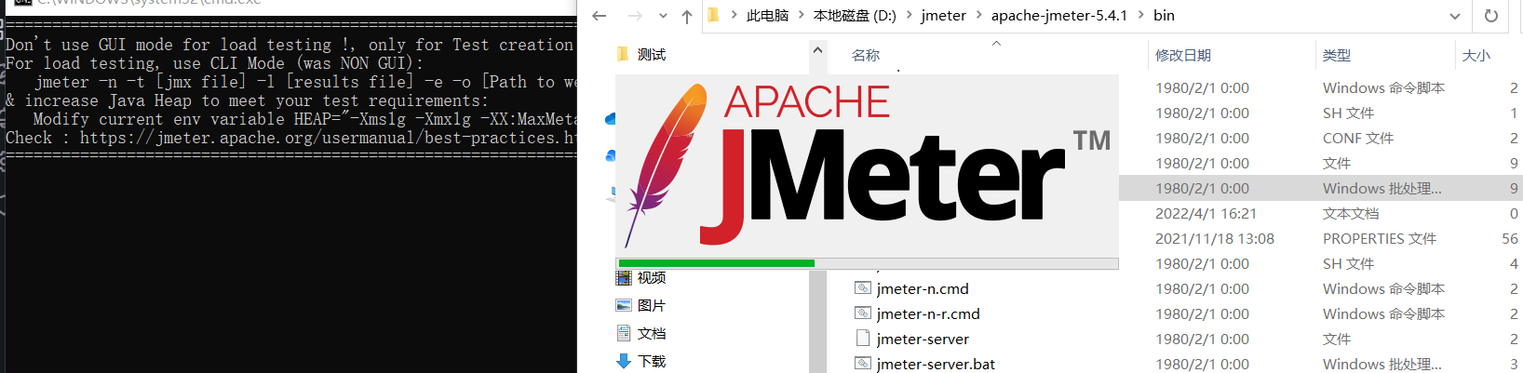Image resolution: width=1523 pixels, height=373 pixels.
Task: Open 下载 in navigation pane
Action: click(x=652, y=362)
